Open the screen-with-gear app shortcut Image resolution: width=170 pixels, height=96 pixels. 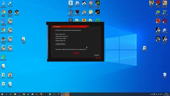[x=71, y=4]
